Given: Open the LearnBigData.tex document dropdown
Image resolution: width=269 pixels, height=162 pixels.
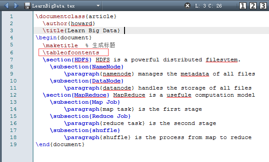Looking at the screenshot, I should [x=98, y=6].
